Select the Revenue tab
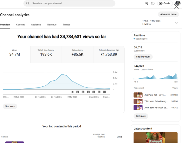This screenshot has height=143, width=182. [52, 25]
